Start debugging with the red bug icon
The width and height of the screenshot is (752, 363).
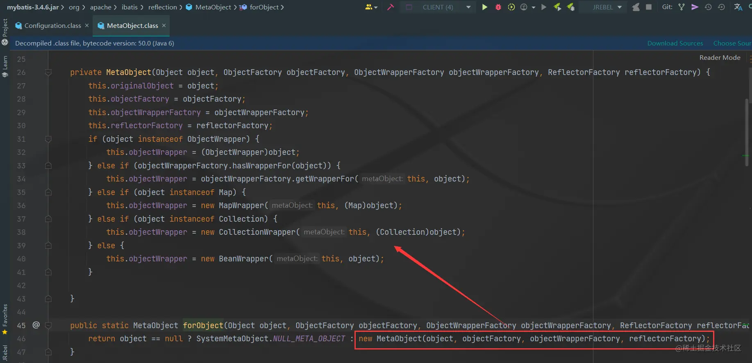[498, 7]
